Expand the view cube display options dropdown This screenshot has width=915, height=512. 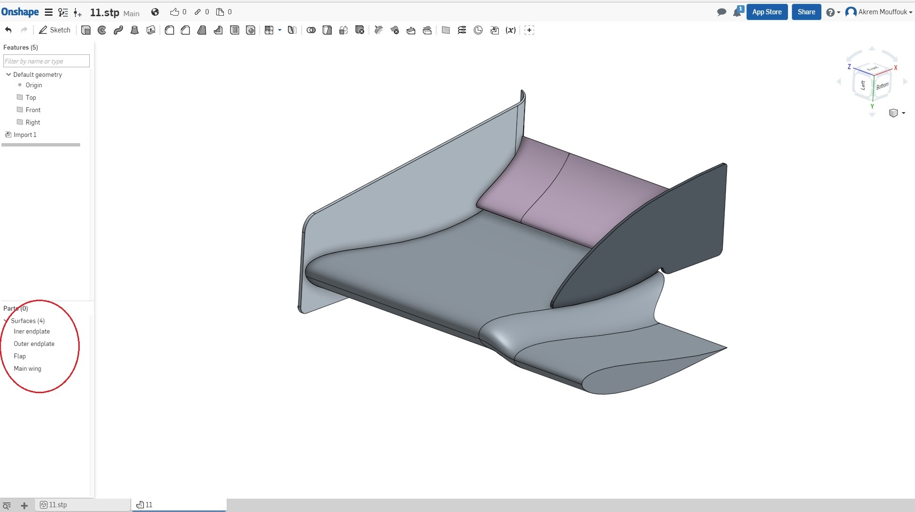(x=904, y=113)
